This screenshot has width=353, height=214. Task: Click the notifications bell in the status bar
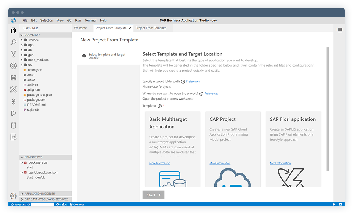coord(334,204)
